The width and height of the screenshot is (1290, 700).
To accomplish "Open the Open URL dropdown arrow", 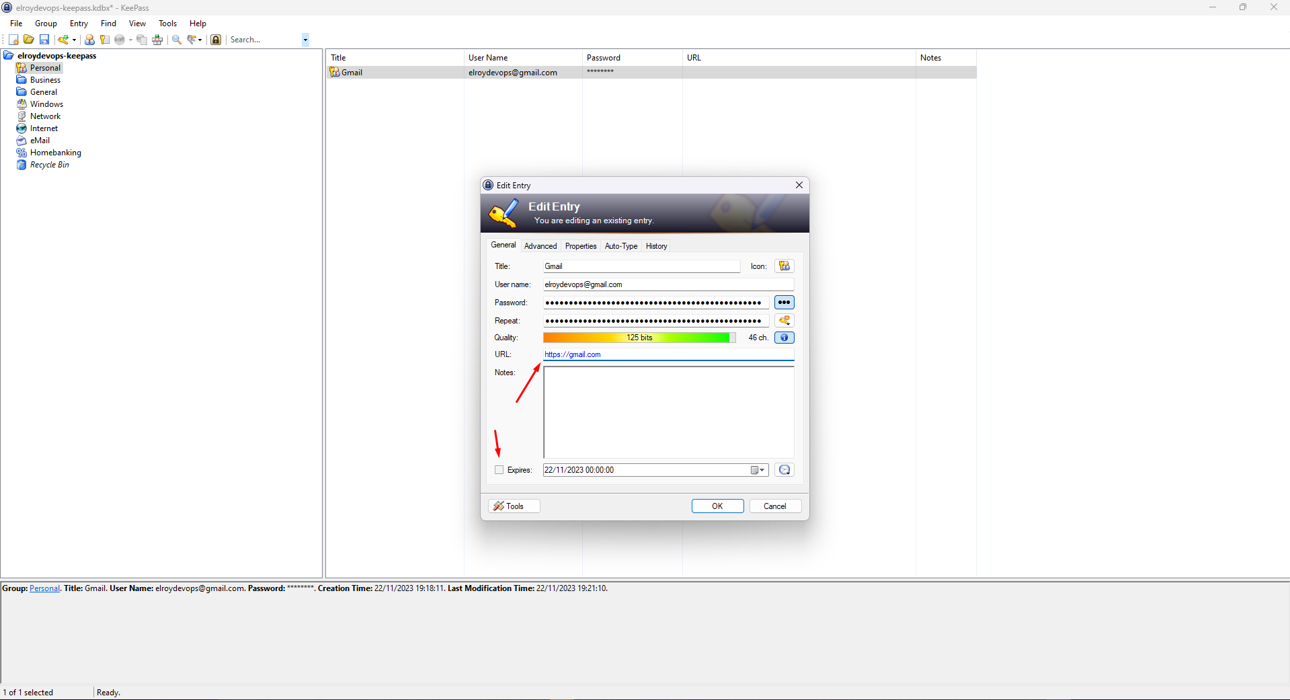I will pyautogui.click(x=130, y=40).
